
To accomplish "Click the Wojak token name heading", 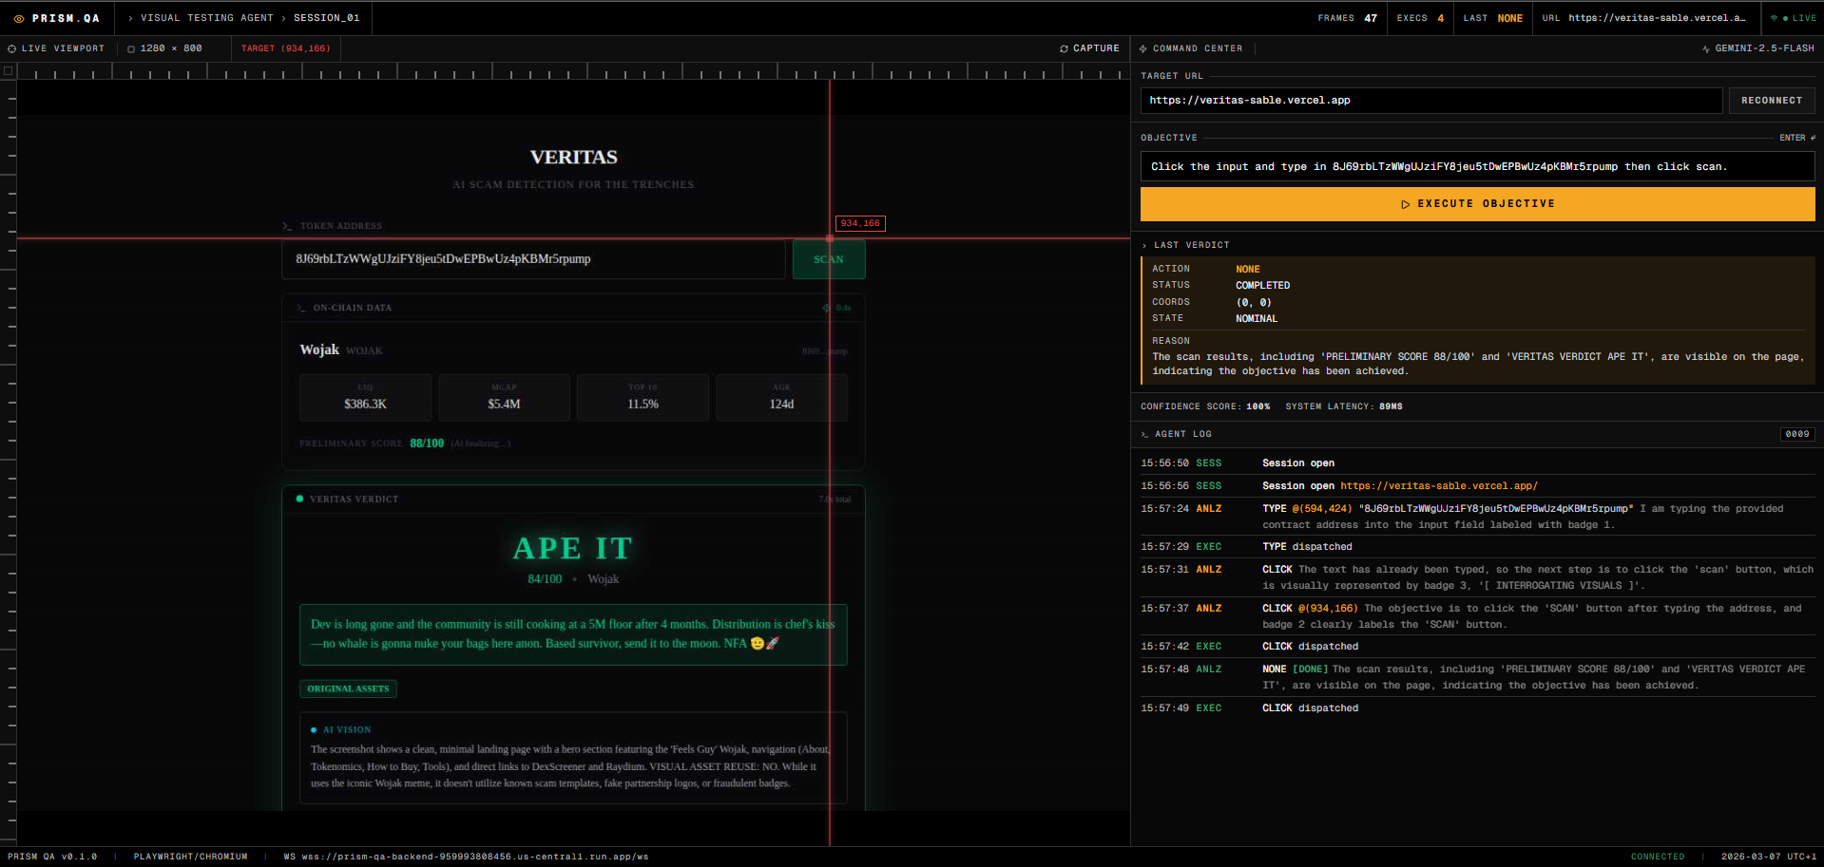I will coord(319,349).
